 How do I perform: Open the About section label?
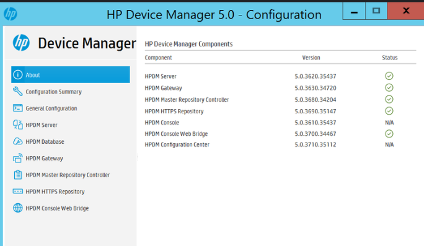pos(33,75)
